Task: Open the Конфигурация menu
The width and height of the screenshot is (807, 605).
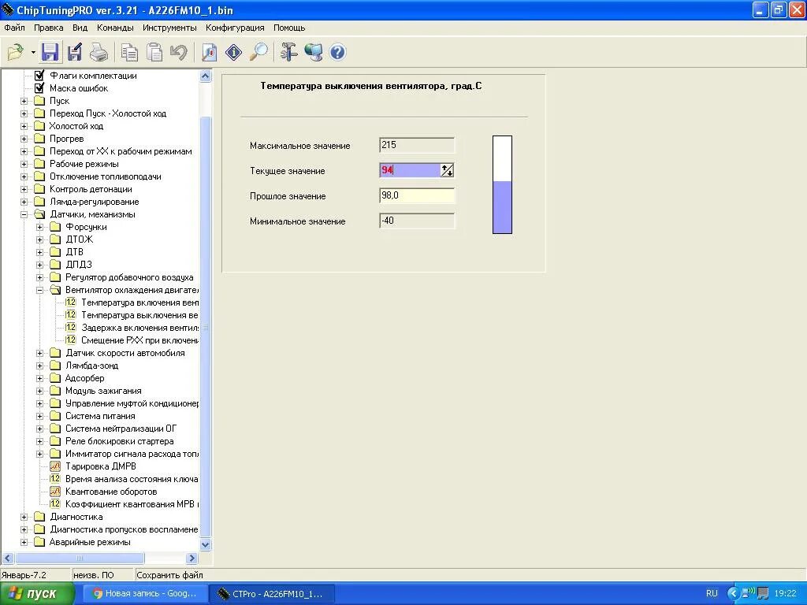Action: 235,28
